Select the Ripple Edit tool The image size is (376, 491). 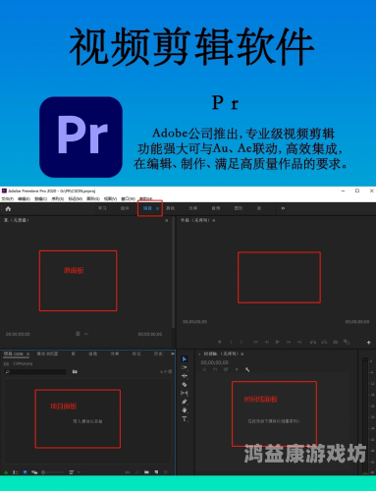[x=185, y=376]
